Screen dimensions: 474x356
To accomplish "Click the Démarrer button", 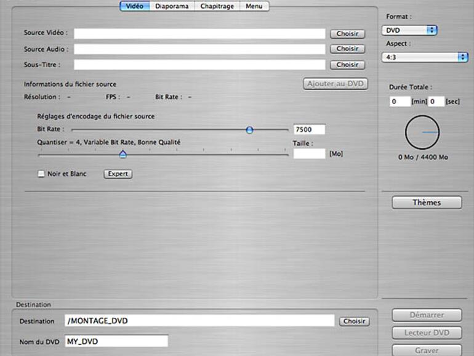I will tap(427, 315).
